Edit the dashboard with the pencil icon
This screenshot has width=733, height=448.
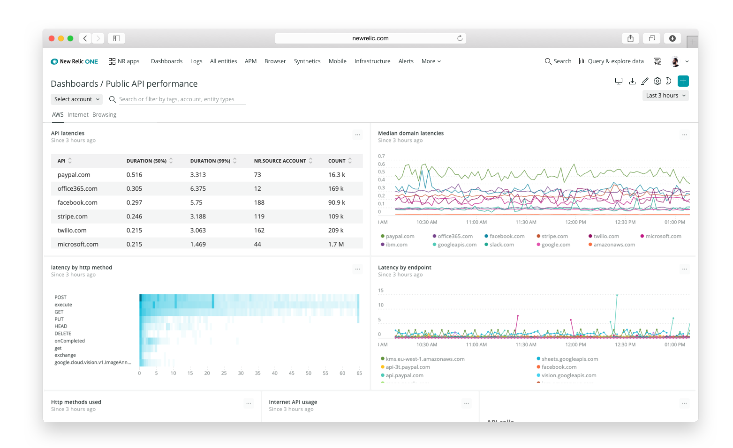point(644,81)
